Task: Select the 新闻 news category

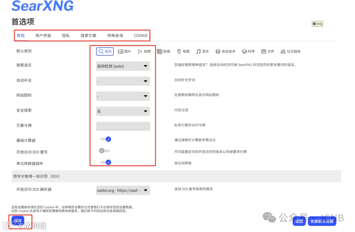Action: (163, 51)
